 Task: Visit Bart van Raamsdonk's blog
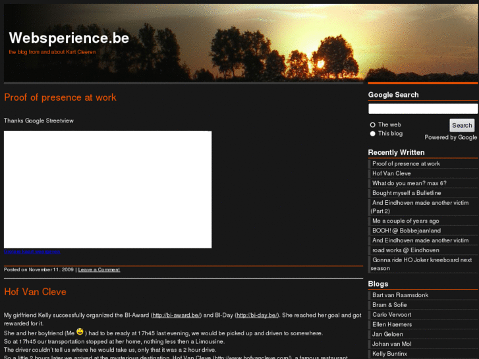pos(400,295)
